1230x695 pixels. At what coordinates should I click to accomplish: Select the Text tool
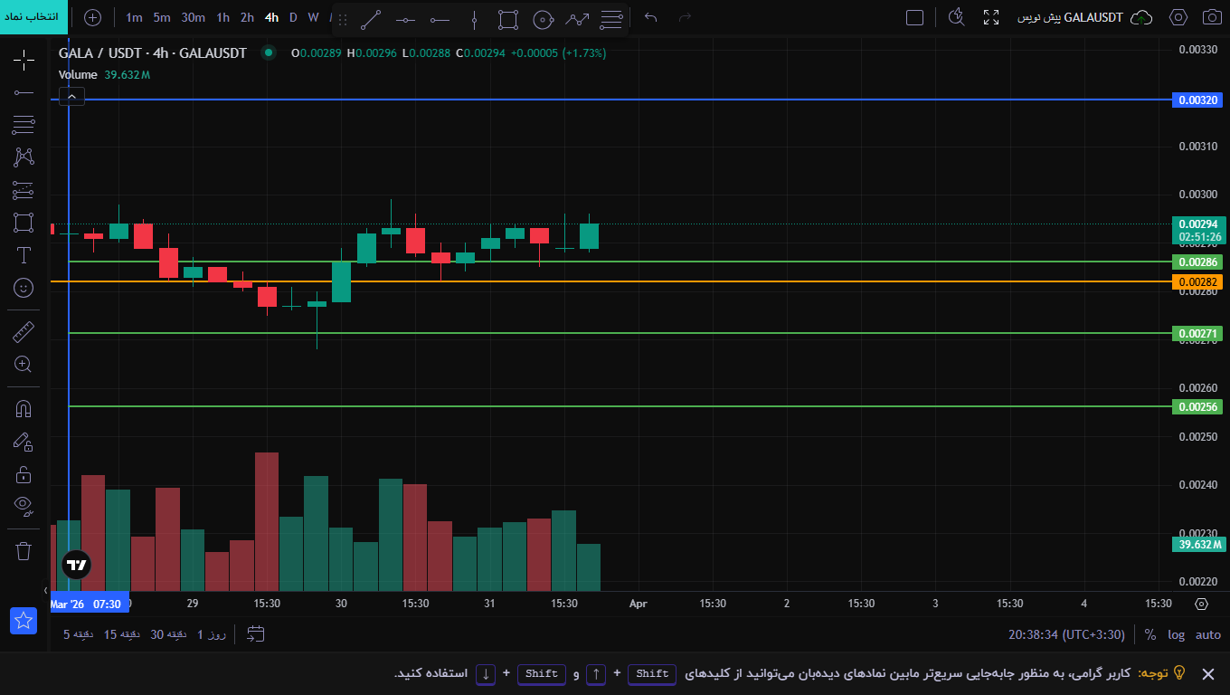(x=24, y=255)
